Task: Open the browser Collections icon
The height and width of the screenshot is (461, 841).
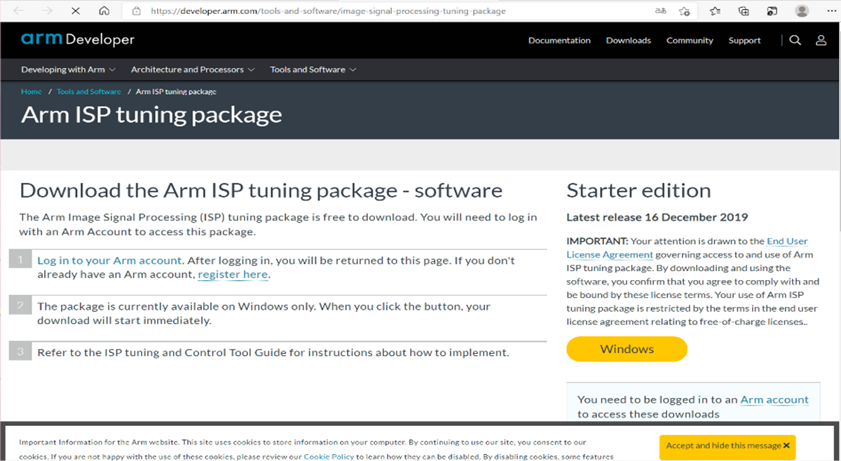Action: 744,11
